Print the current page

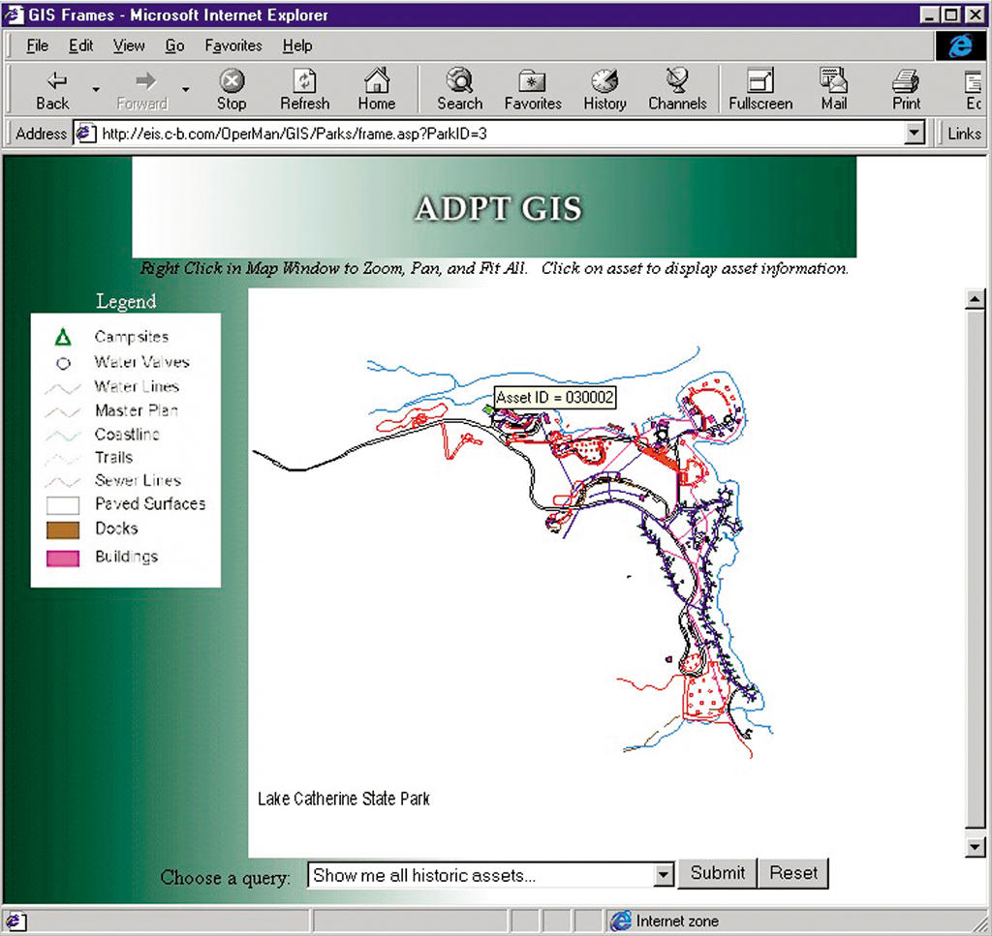pos(906,90)
